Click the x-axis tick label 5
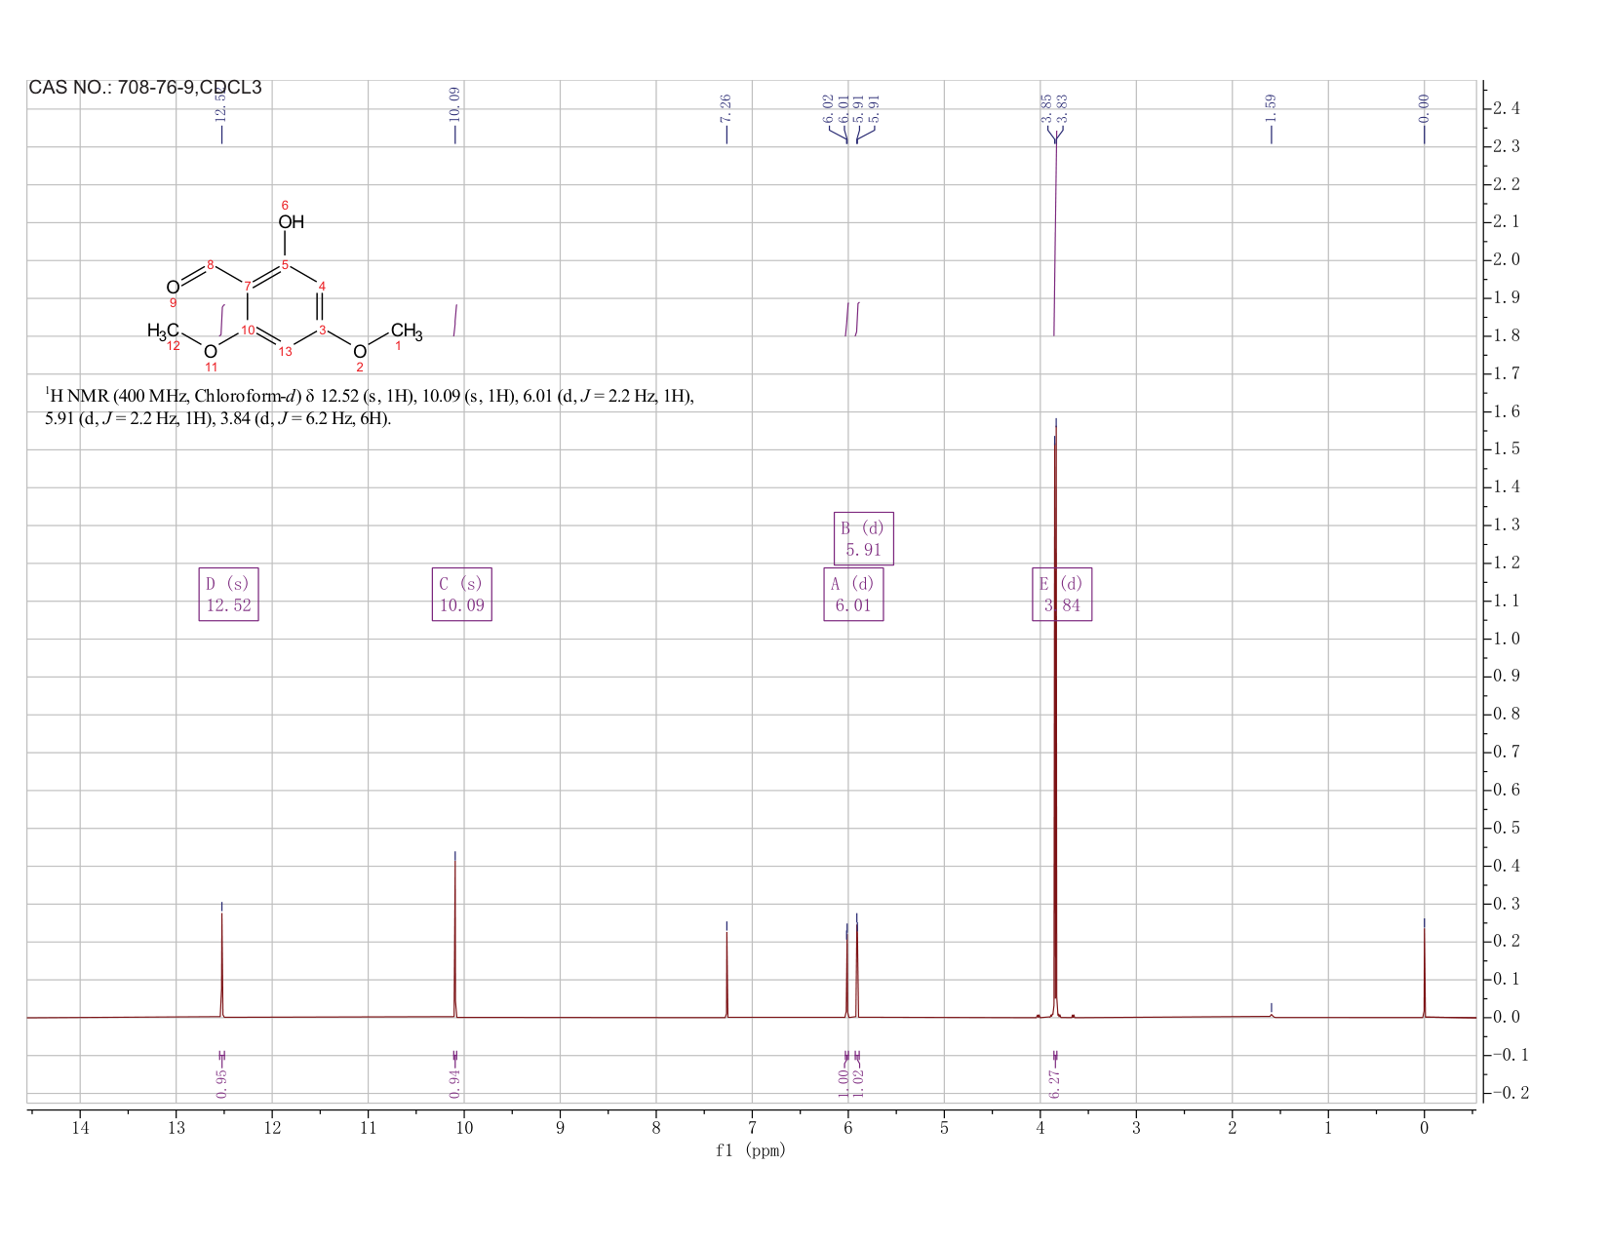The height and width of the screenshot is (1243, 1609). click(944, 1128)
